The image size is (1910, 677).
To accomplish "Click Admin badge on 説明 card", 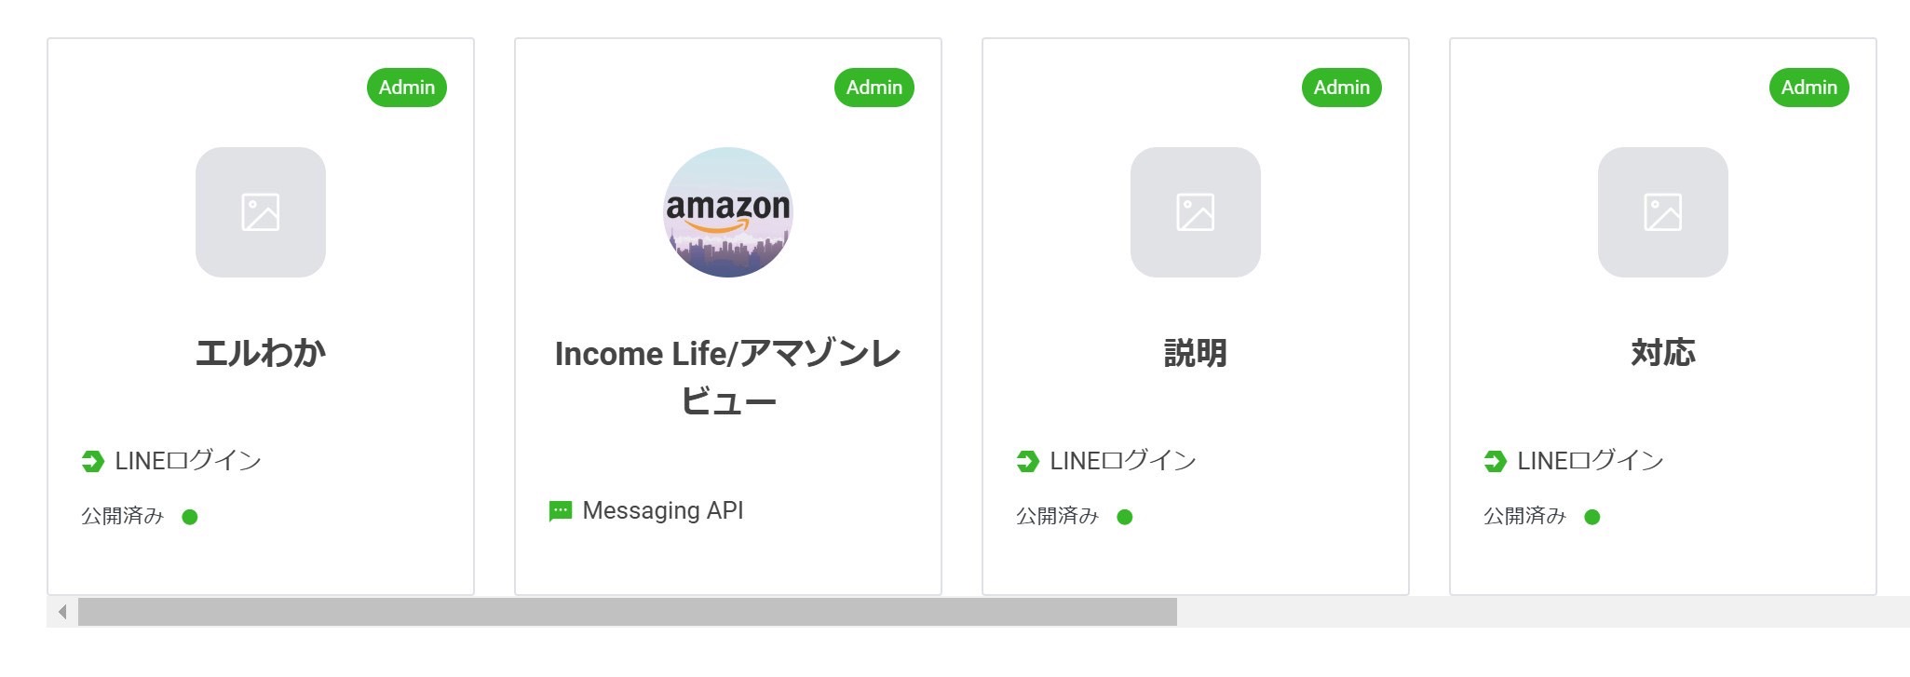I will (x=1342, y=88).
